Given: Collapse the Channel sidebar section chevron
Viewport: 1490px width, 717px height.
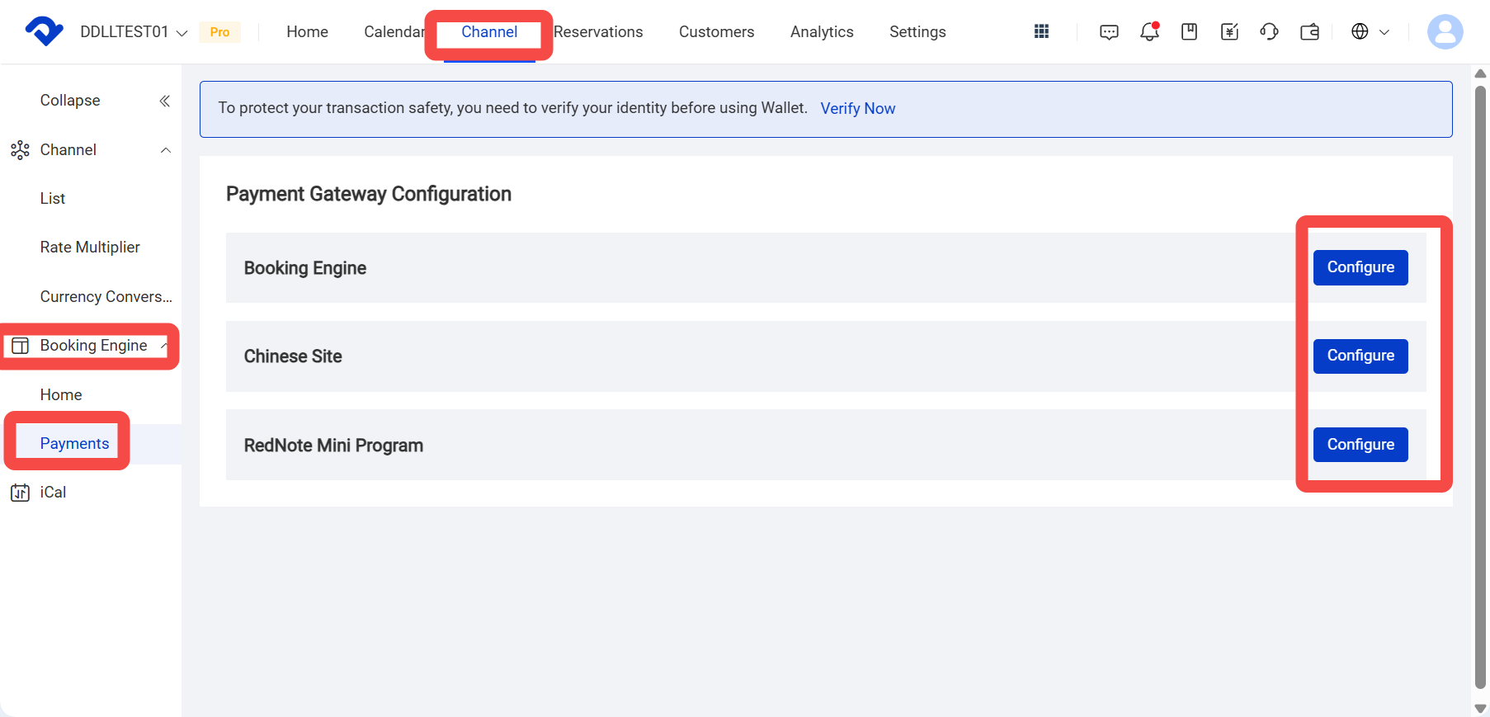Looking at the screenshot, I should point(166,150).
